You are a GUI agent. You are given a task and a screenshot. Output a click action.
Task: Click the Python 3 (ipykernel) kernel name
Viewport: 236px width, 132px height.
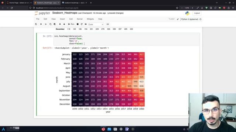click(190, 19)
